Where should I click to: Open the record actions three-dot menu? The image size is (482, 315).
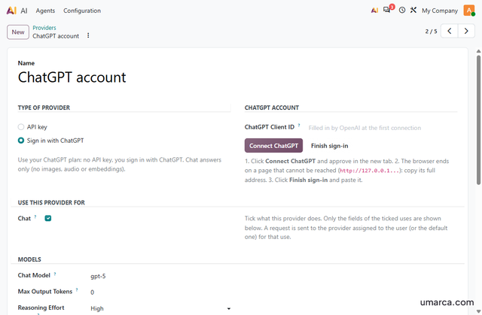pos(88,35)
